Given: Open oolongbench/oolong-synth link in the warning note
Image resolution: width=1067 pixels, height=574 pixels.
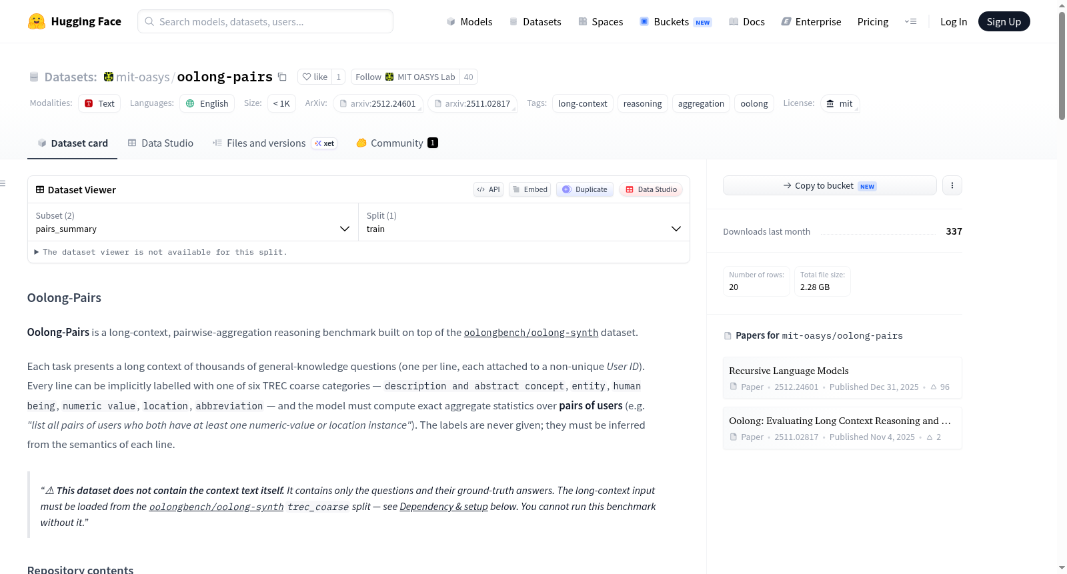Looking at the screenshot, I should [217, 507].
